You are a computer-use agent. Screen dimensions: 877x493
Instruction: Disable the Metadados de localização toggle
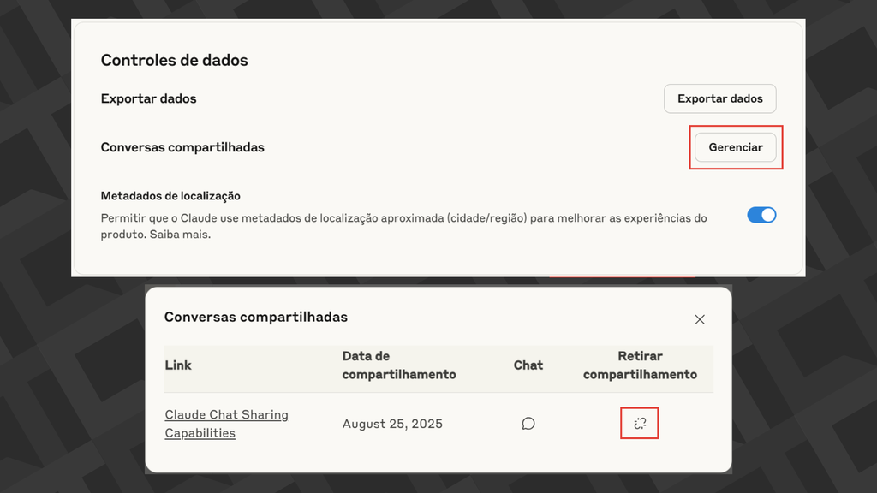(761, 215)
